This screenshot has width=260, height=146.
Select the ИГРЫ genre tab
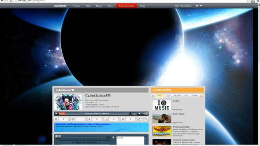tap(195, 96)
